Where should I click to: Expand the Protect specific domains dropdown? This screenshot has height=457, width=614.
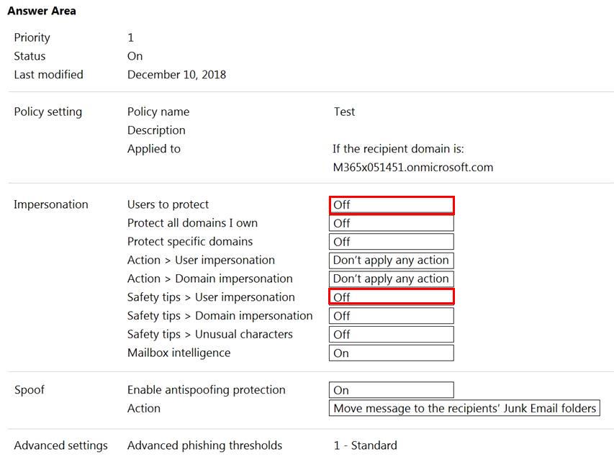click(392, 242)
